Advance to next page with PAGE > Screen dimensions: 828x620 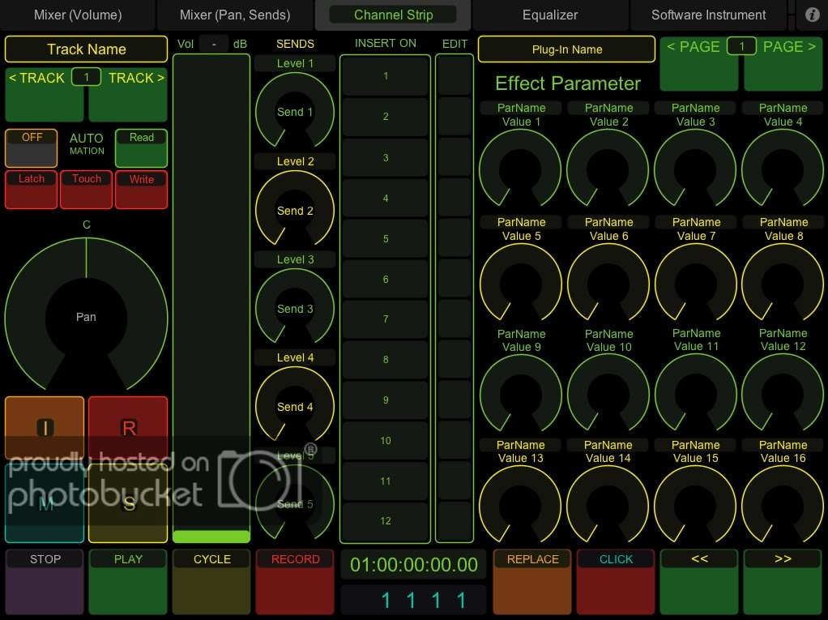784,64
